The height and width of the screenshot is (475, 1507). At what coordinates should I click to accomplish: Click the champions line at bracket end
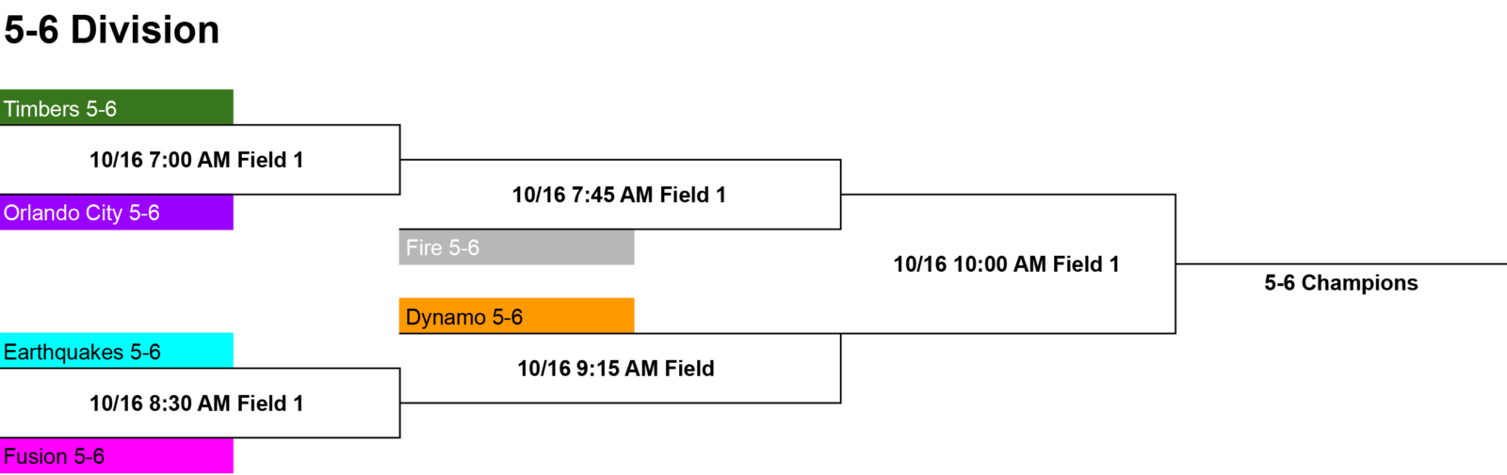[x=1341, y=264]
